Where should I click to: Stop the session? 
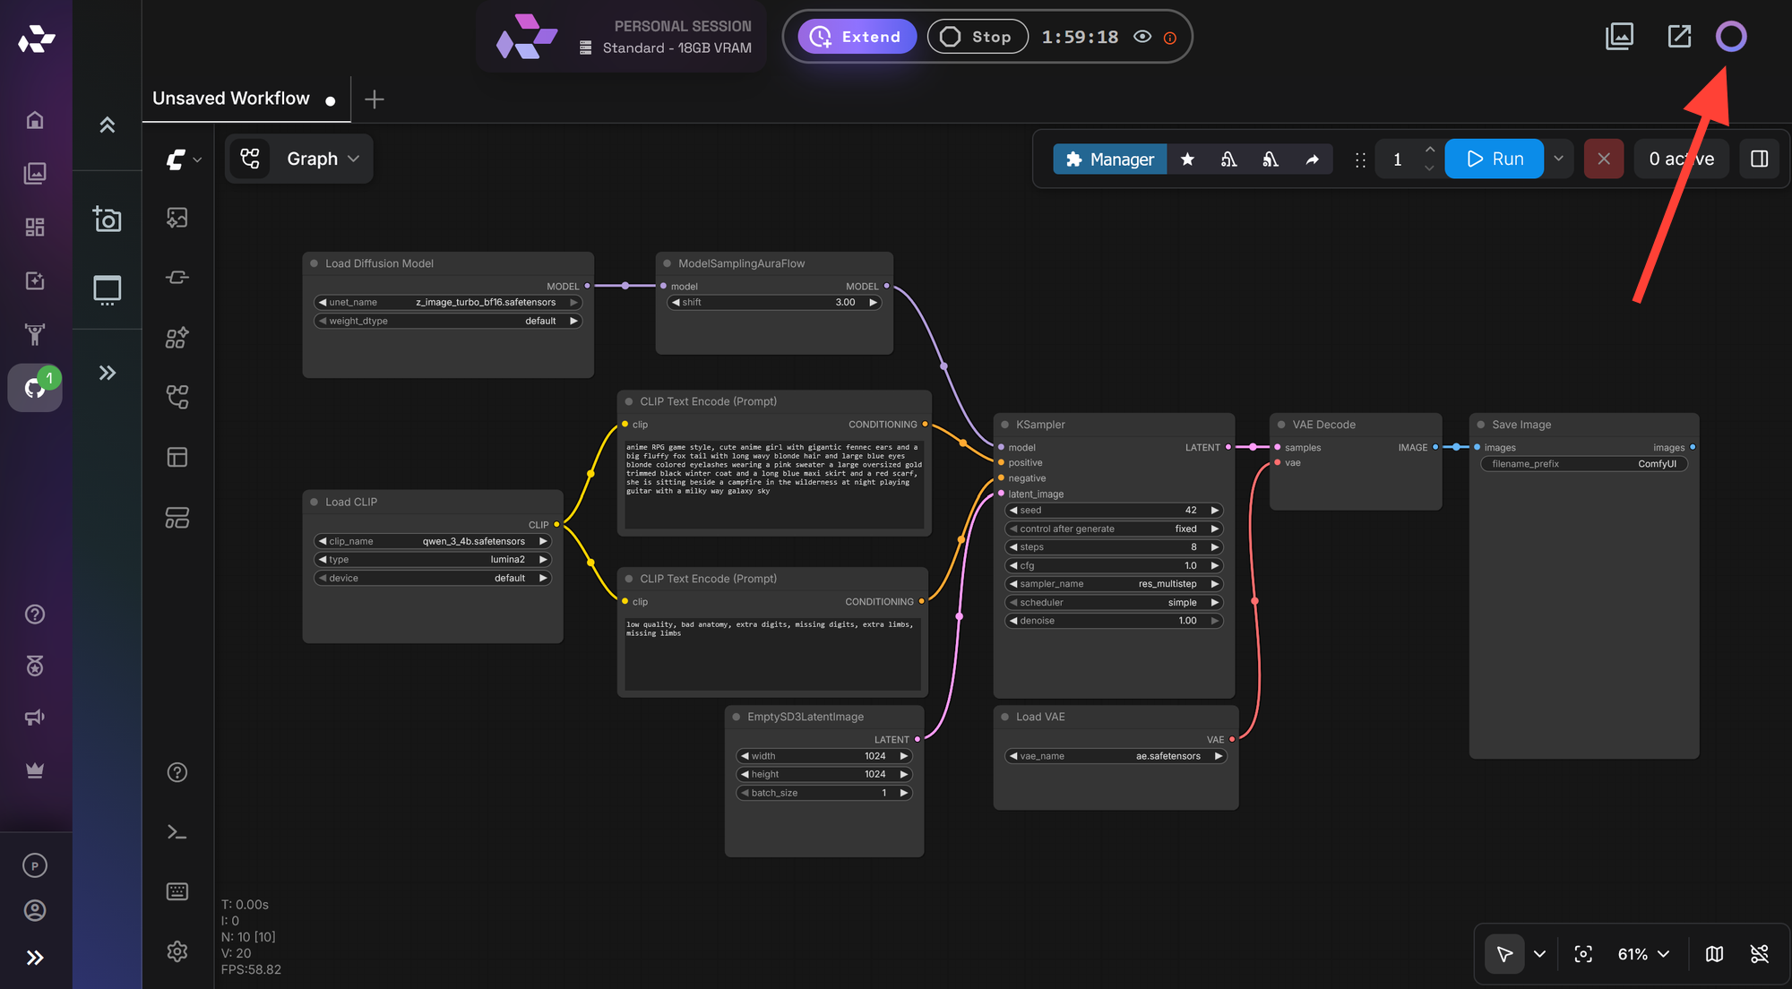[x=978, y=37]
